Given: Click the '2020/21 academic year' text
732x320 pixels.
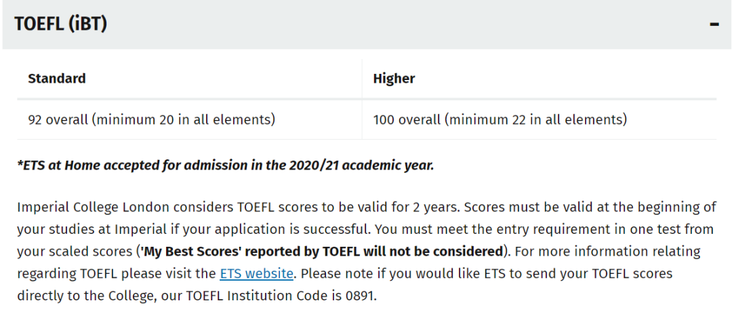Looking at the screenshot, I should click(x=361, y=165).
